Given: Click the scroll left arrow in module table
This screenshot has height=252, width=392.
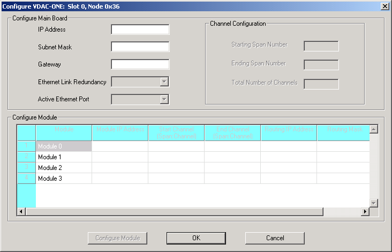Looking at the screenshot, I should click(21, 212).
